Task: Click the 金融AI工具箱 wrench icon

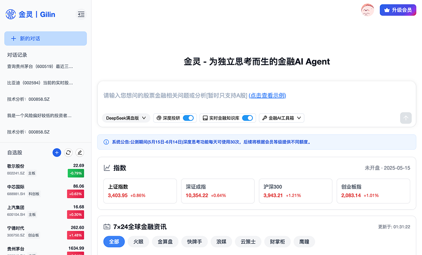Action: [265, 118]
